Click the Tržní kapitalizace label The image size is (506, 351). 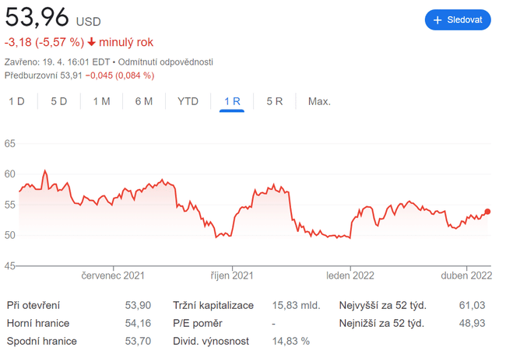tap(213, 305)
